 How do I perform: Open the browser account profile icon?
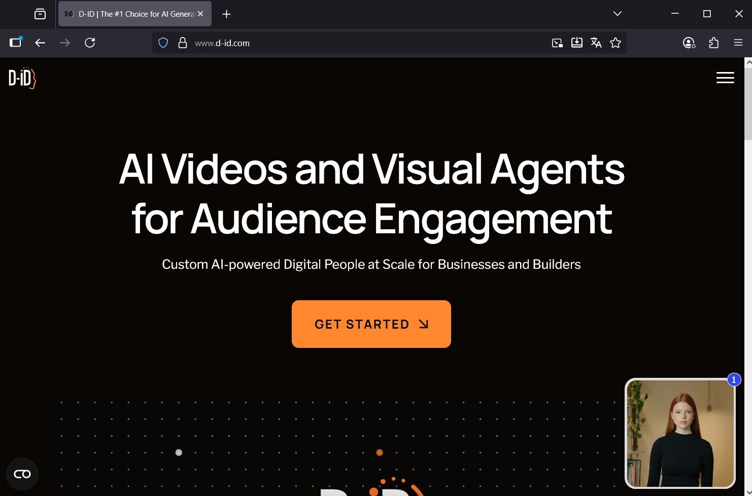(689, 43)
